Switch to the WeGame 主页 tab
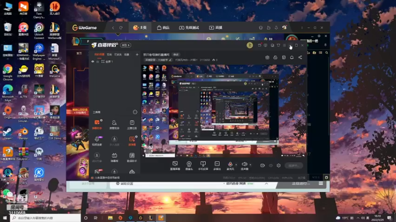 (140, 28)
